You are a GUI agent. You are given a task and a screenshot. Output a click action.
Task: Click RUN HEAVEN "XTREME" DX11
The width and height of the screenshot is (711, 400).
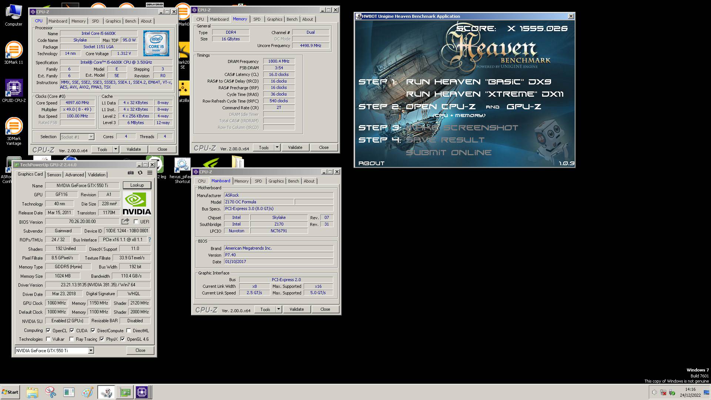(x=485, y=94)
